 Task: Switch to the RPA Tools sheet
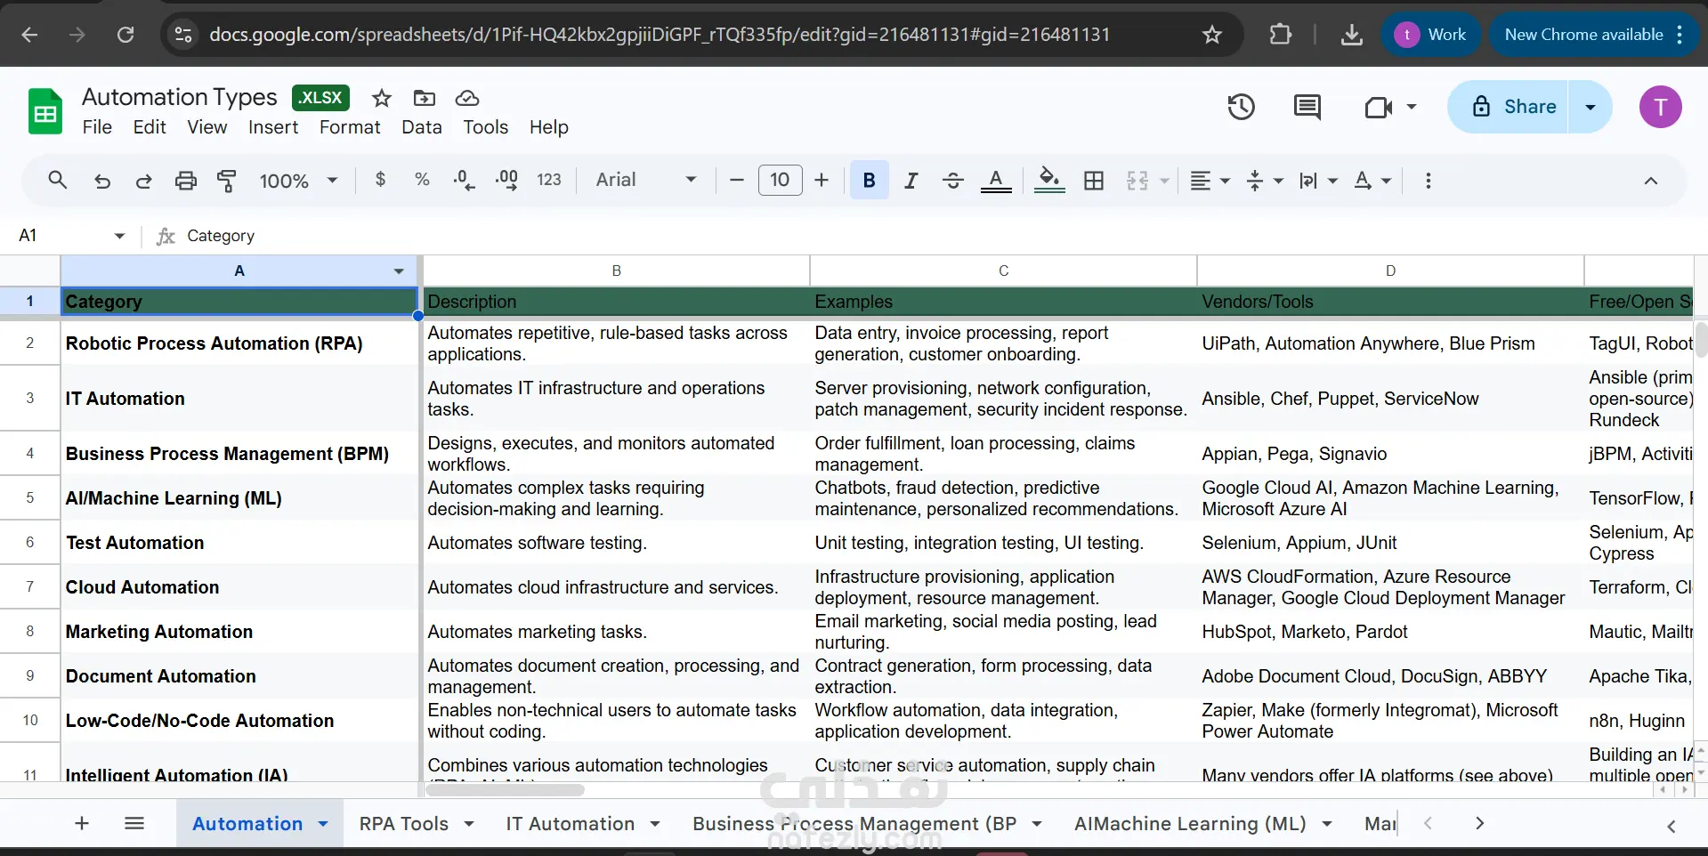403,824
